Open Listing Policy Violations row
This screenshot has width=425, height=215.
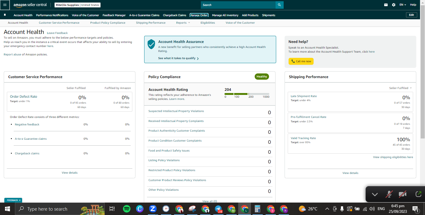pos(210,161)
